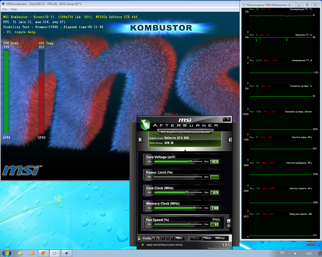Click the Memory Clock value field 2100

(215, 208)
